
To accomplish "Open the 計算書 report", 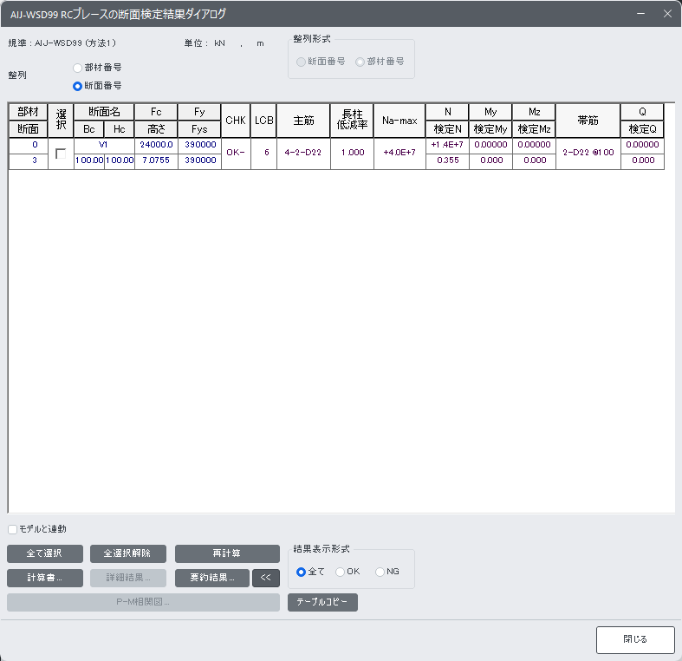I will (x=45, y=578).
